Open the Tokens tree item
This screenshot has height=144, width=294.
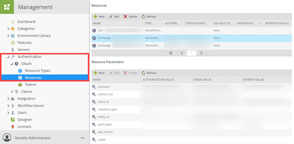(x=31, y=85)
